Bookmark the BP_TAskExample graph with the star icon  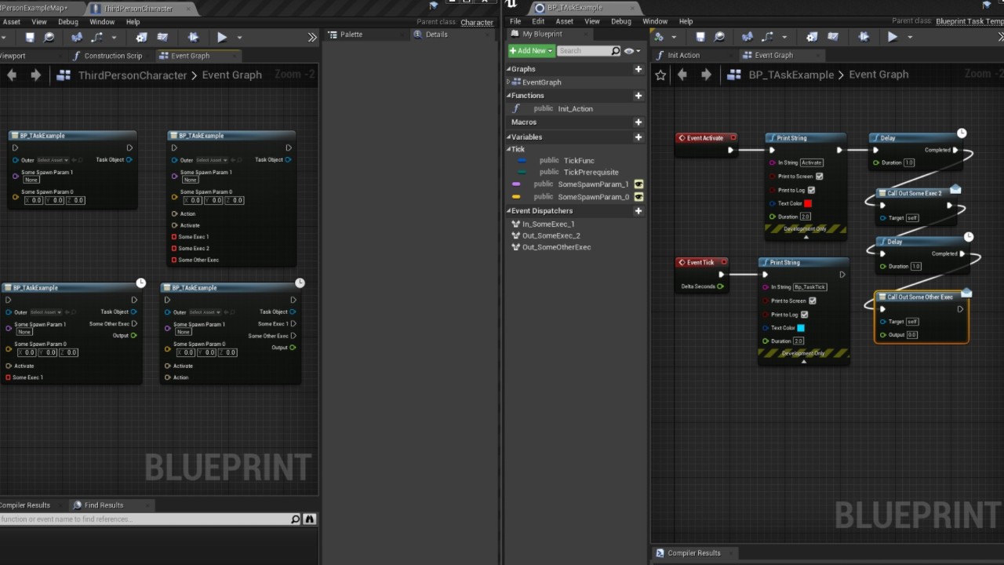[x=660, y=75]
